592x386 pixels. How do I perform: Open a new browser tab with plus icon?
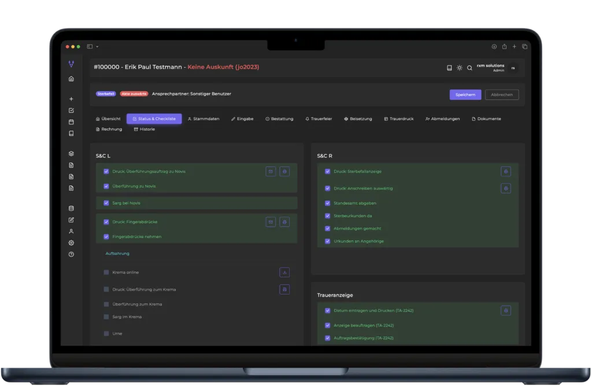514,46
